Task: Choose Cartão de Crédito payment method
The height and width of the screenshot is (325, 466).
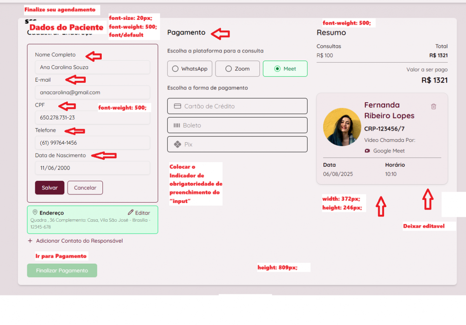Action: (237, 106)
